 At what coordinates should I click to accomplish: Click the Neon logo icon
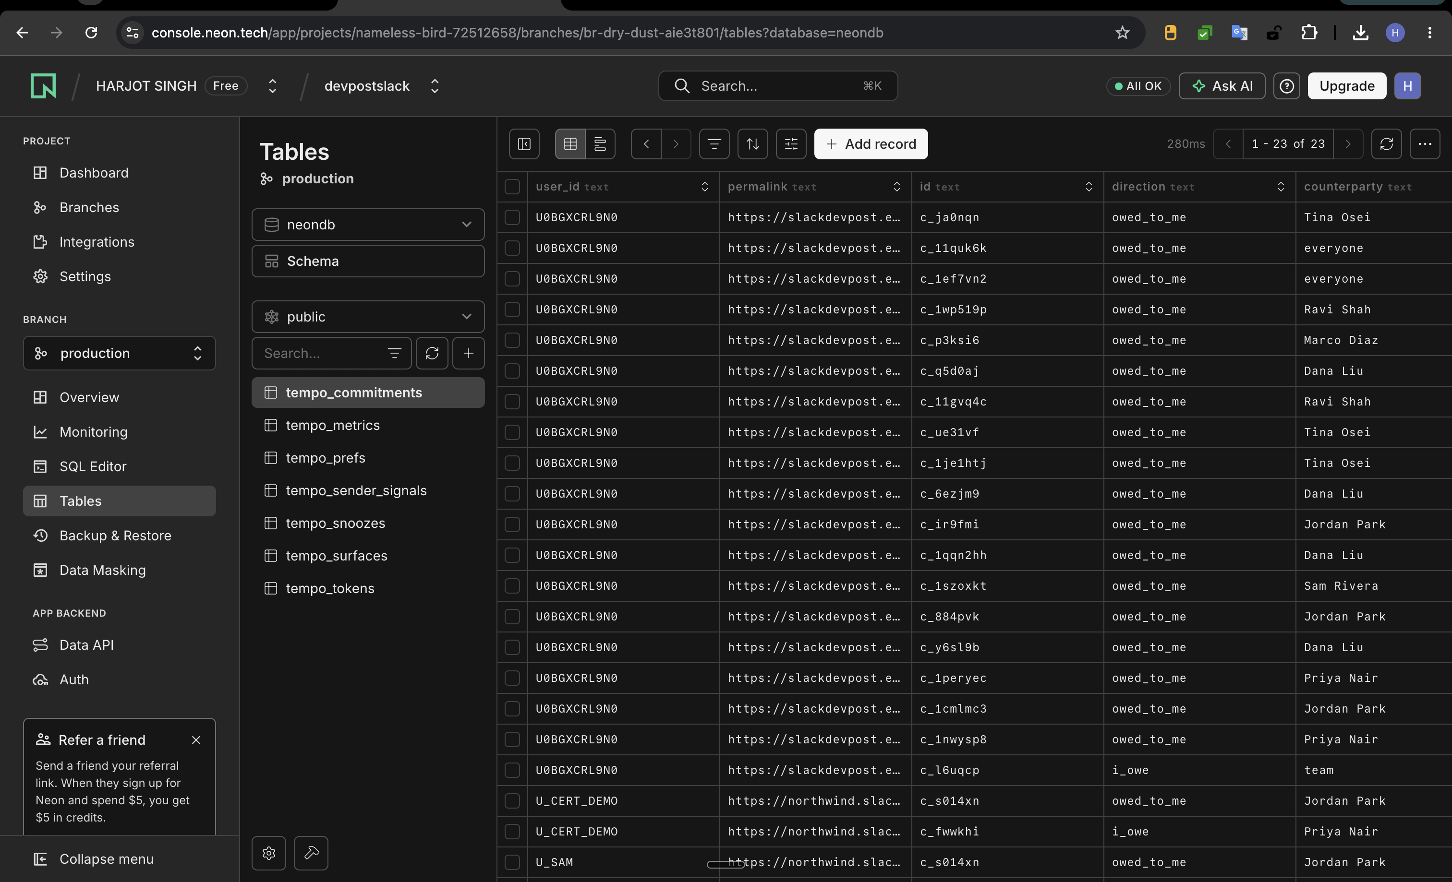click(43, 86)
